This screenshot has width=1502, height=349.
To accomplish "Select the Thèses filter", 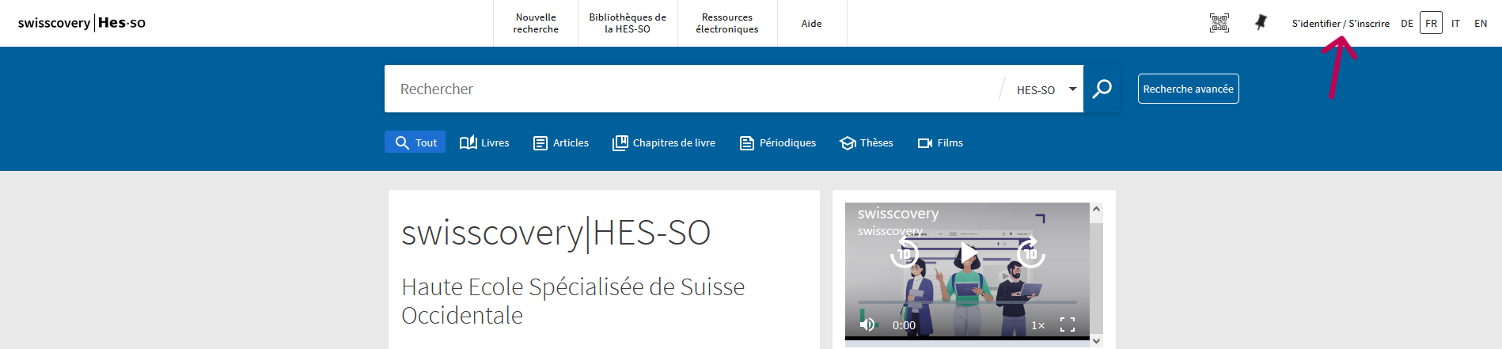I will tap(867, 142).
